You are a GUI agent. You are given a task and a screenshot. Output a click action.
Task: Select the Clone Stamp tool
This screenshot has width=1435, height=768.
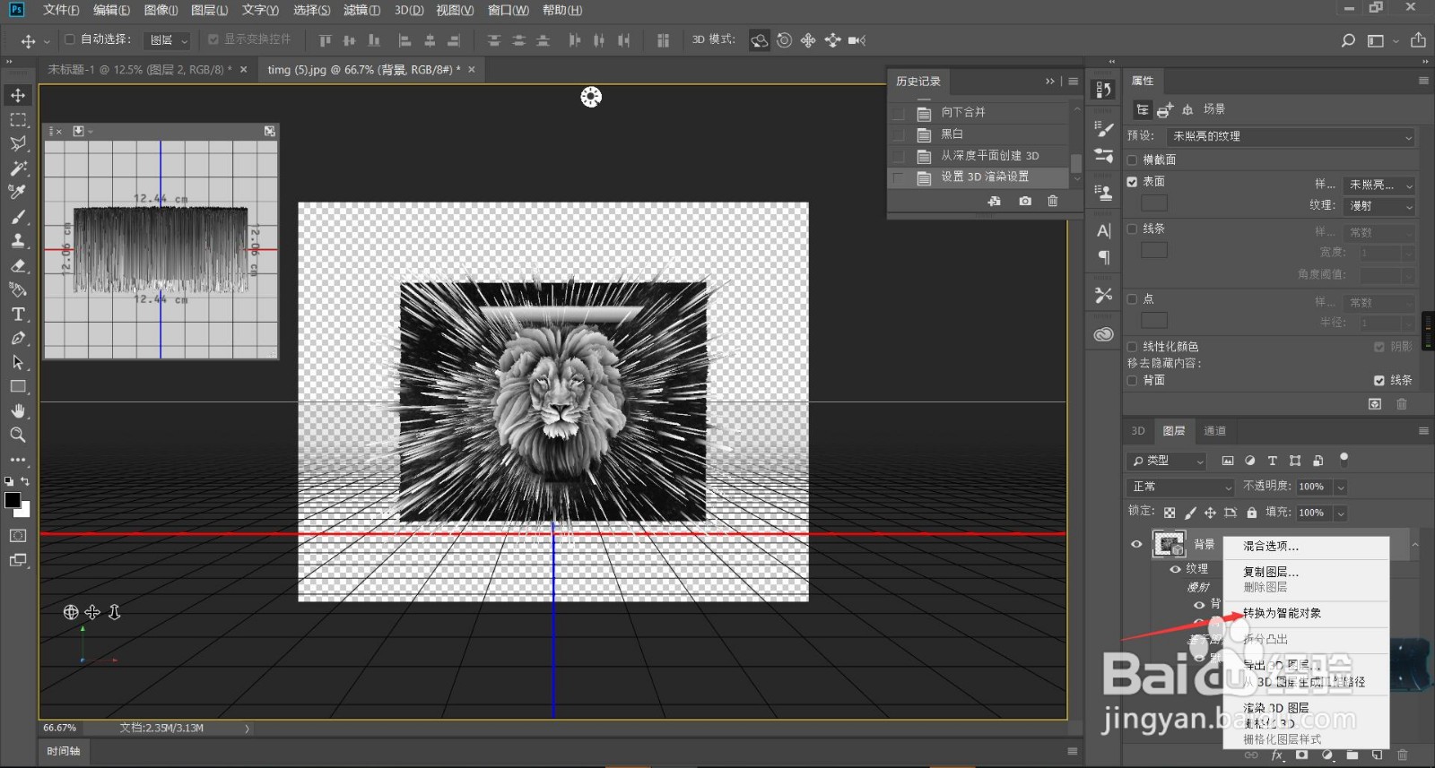[x=18, y=241]
